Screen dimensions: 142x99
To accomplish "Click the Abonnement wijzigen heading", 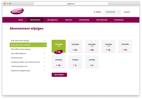I will [x=27, y=28].
